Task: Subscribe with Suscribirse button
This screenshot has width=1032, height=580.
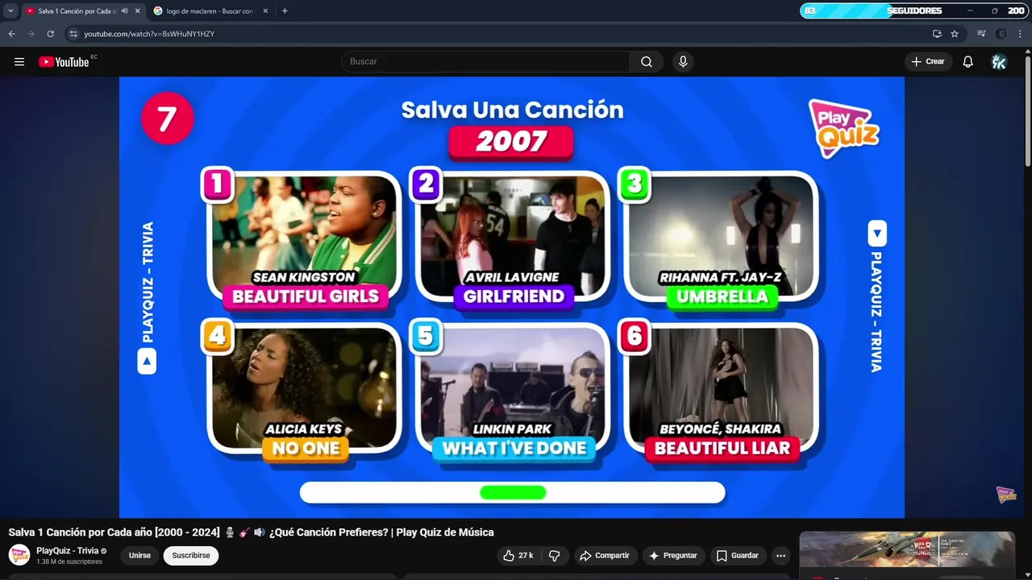Action: 191,556
